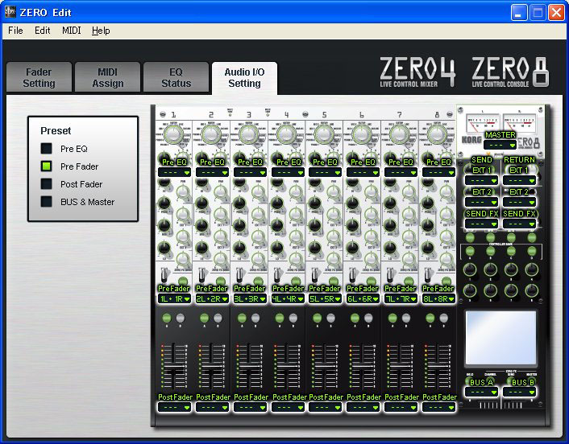Viewport: 569px width, 444px height.
Task: Close the ZERO Edit window
Action: point(556,13)
